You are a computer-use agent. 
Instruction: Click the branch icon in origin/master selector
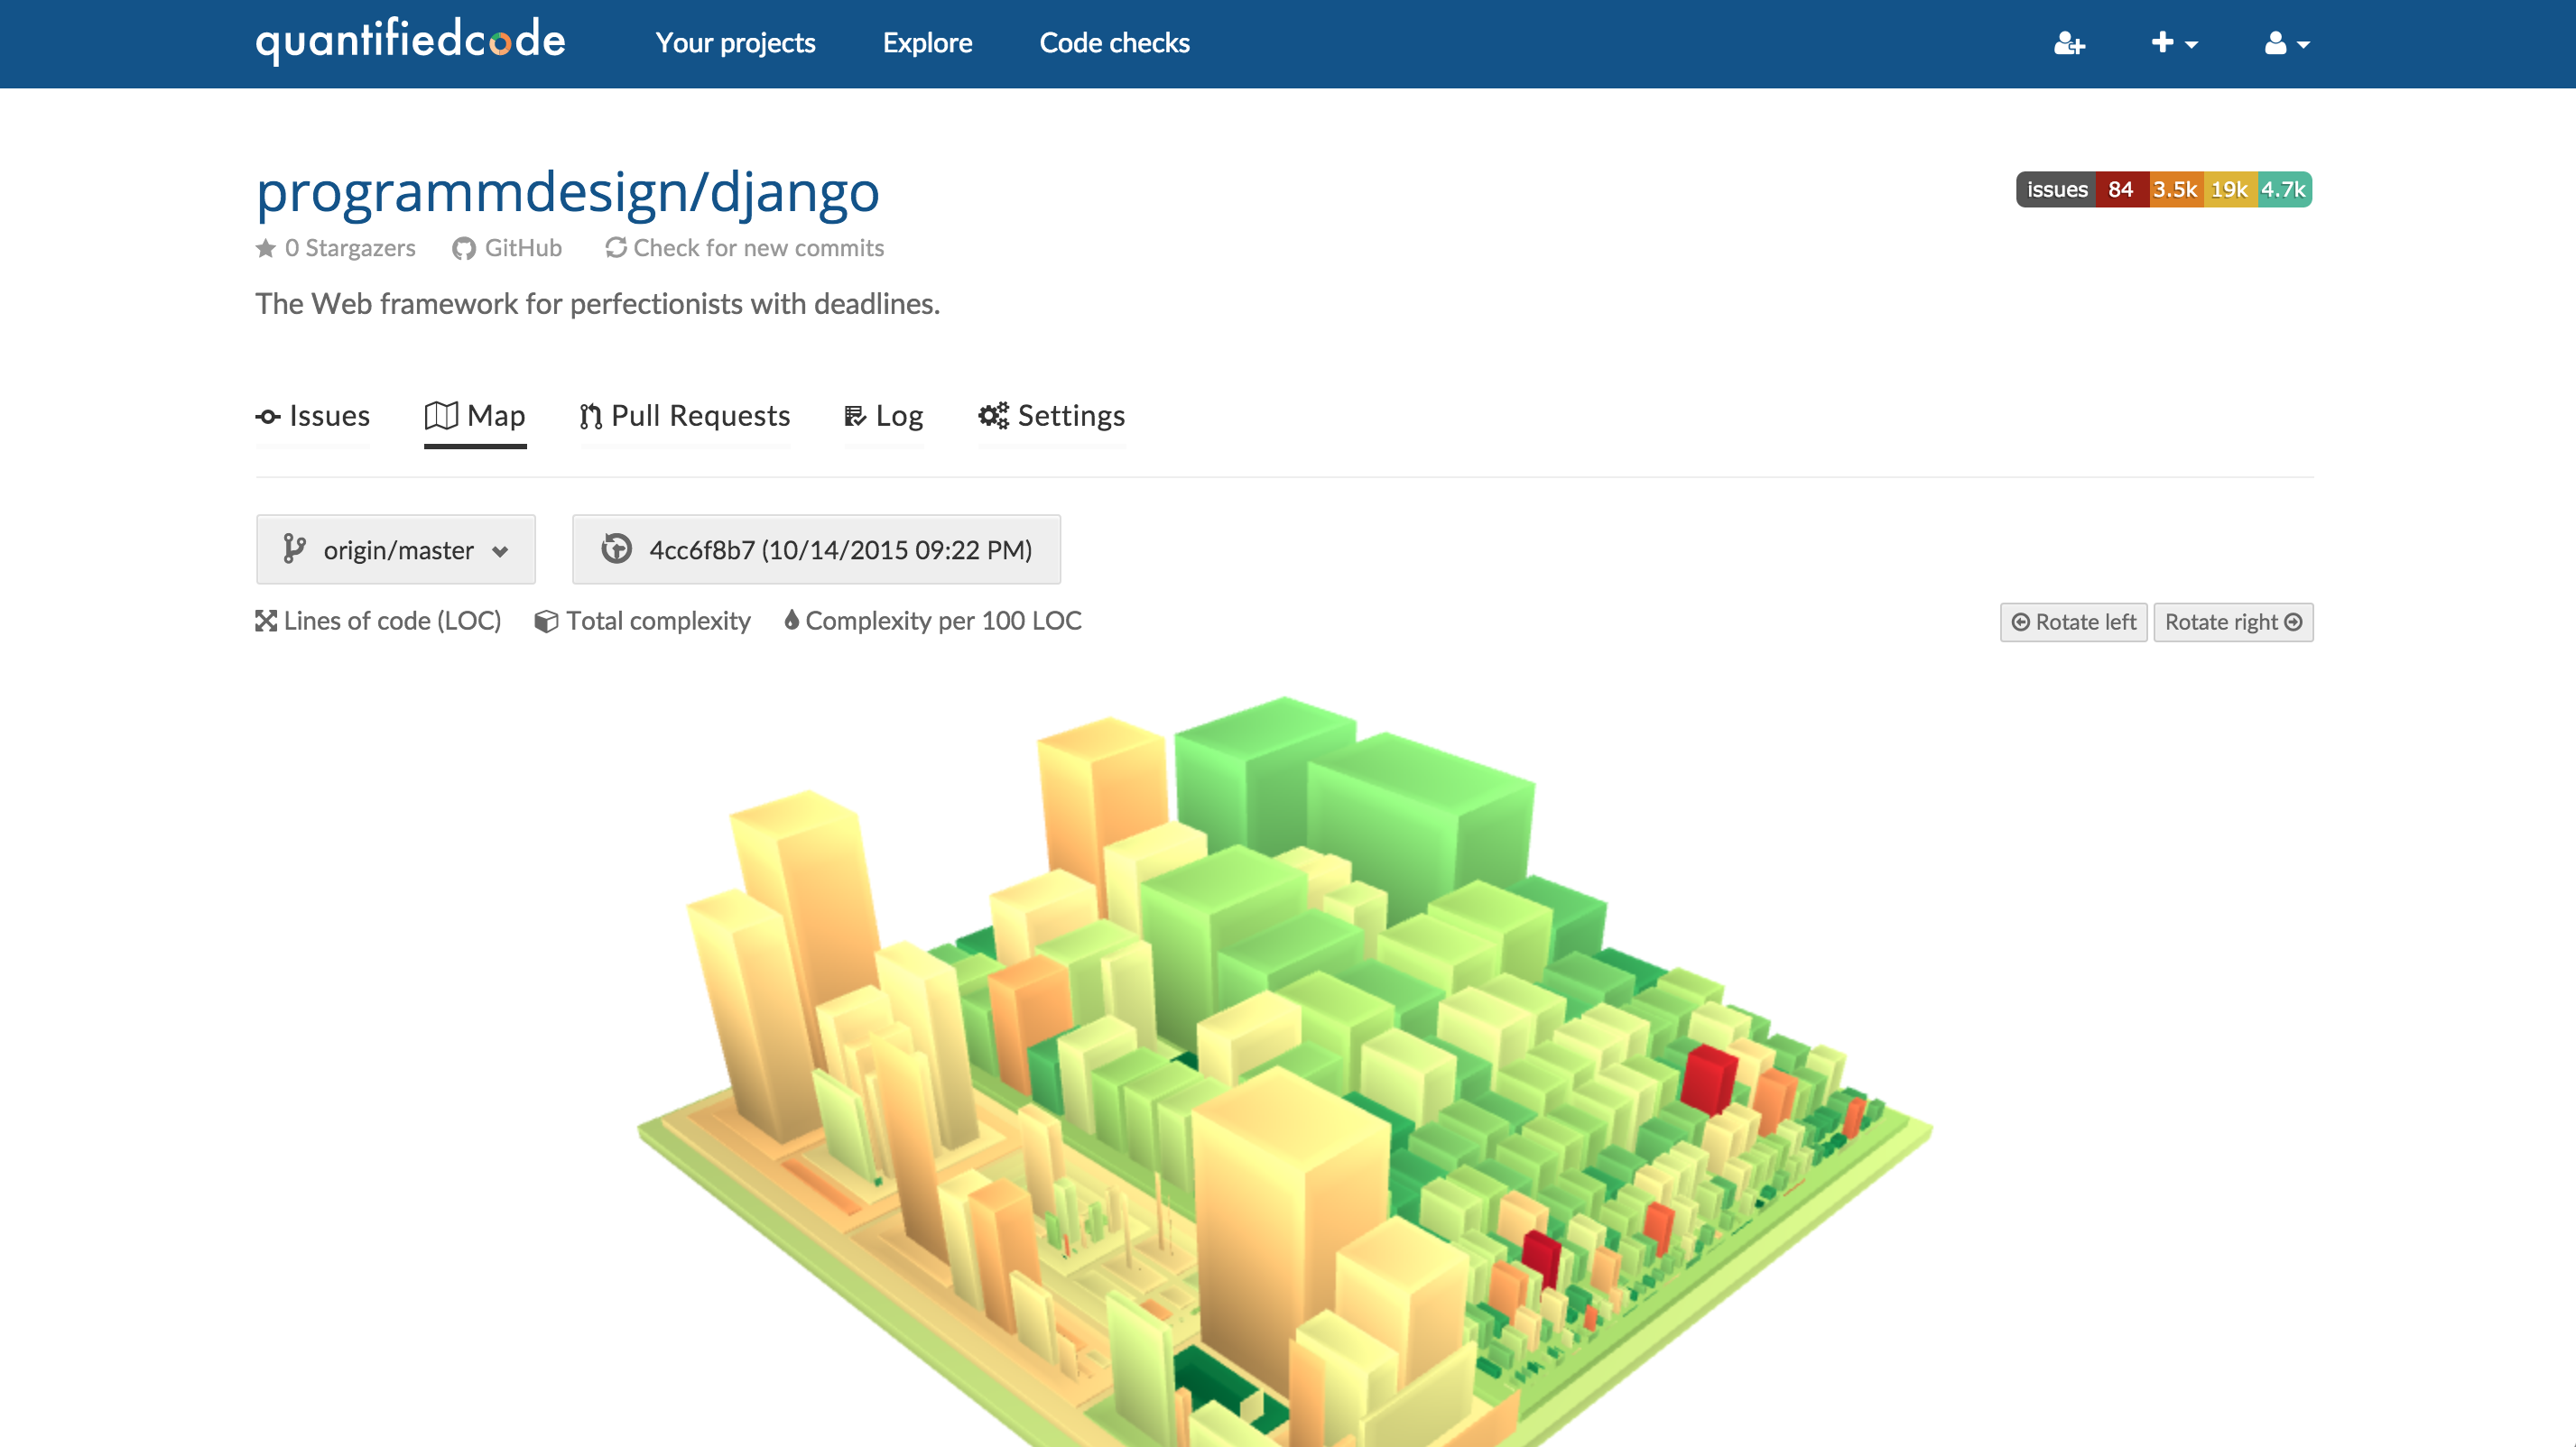click(294, 548)
